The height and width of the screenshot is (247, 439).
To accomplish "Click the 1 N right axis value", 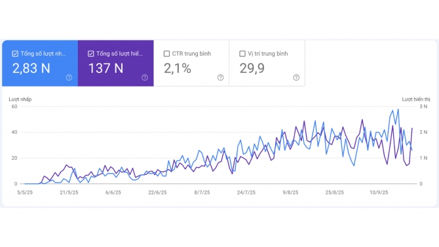I will [423, 158].
